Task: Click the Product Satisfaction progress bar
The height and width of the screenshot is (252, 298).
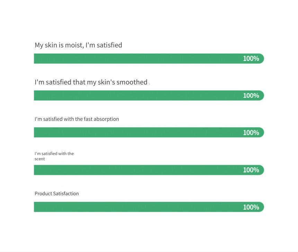Action: pos(149,207)
